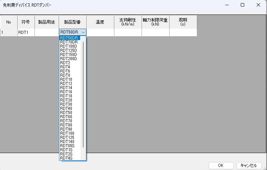This screenshot has width=267, height=170.
Task: Click the No column header
Action: pos(9,22)
